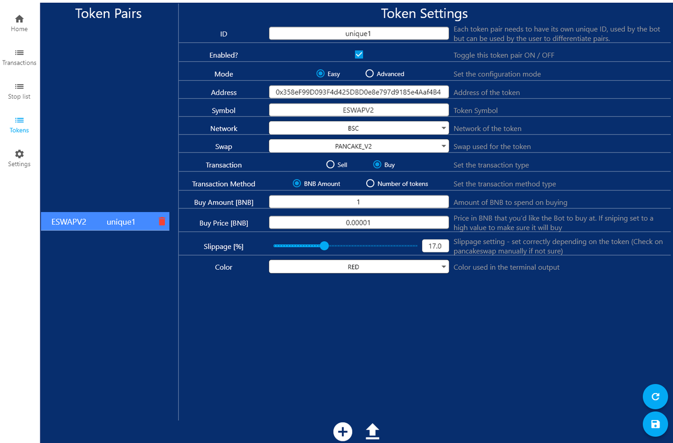Open the Transactions list icon
This screenshot has height=443, width=673.
[19, 53]
